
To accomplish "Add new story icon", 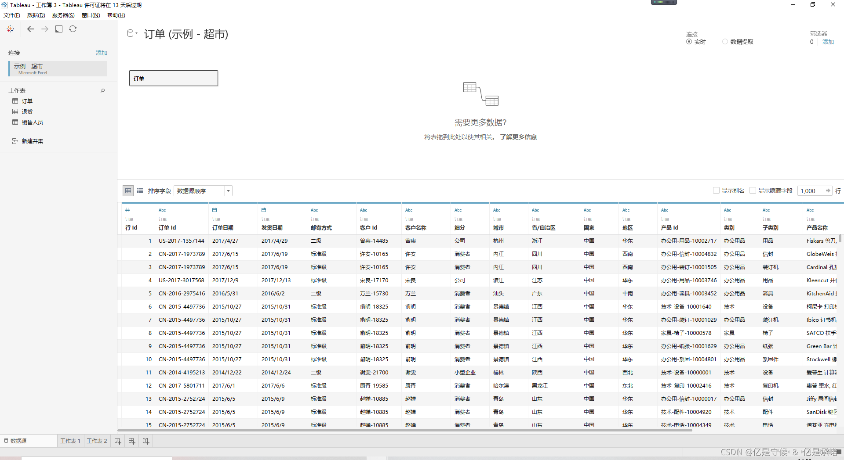I will pyautogui.click(x=146, y=441).
